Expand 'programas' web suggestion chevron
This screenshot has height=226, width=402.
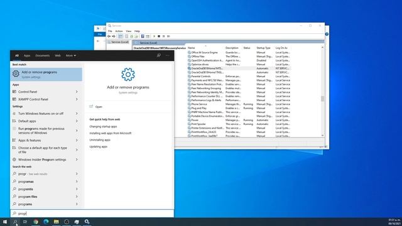point(77,181)
